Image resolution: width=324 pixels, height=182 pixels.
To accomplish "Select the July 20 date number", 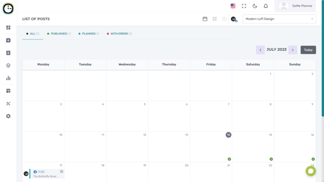I will click(x=187, y=165).
